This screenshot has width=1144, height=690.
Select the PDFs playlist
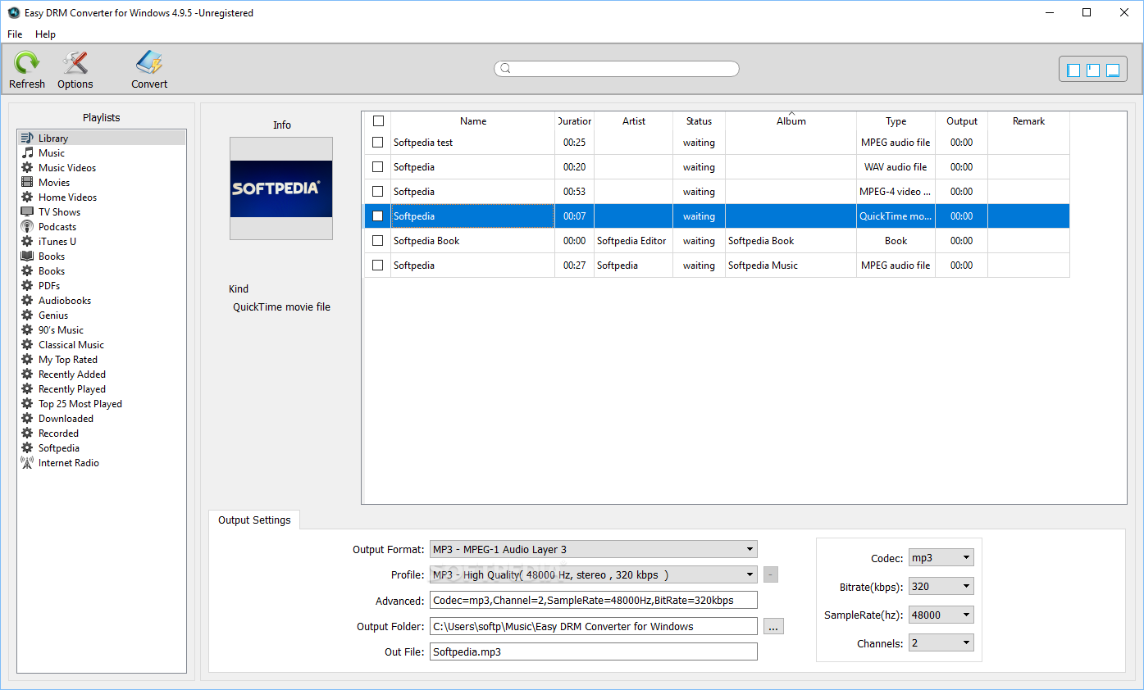click(49, 286)
